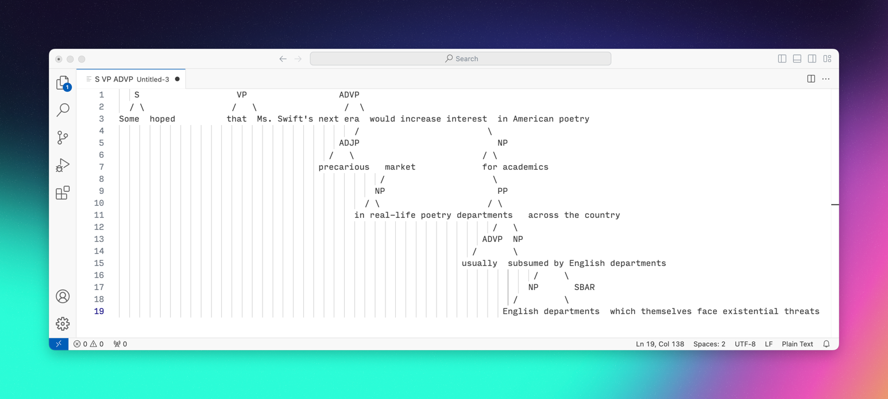Open Source Control view
This screenshot has height=399, width=888.
[x=62, y=138]
